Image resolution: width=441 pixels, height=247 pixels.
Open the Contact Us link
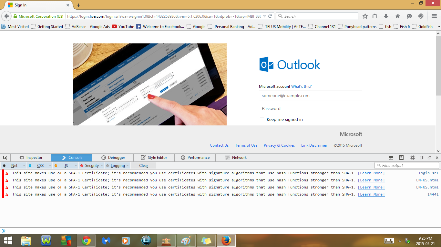[x=219, y=145]
